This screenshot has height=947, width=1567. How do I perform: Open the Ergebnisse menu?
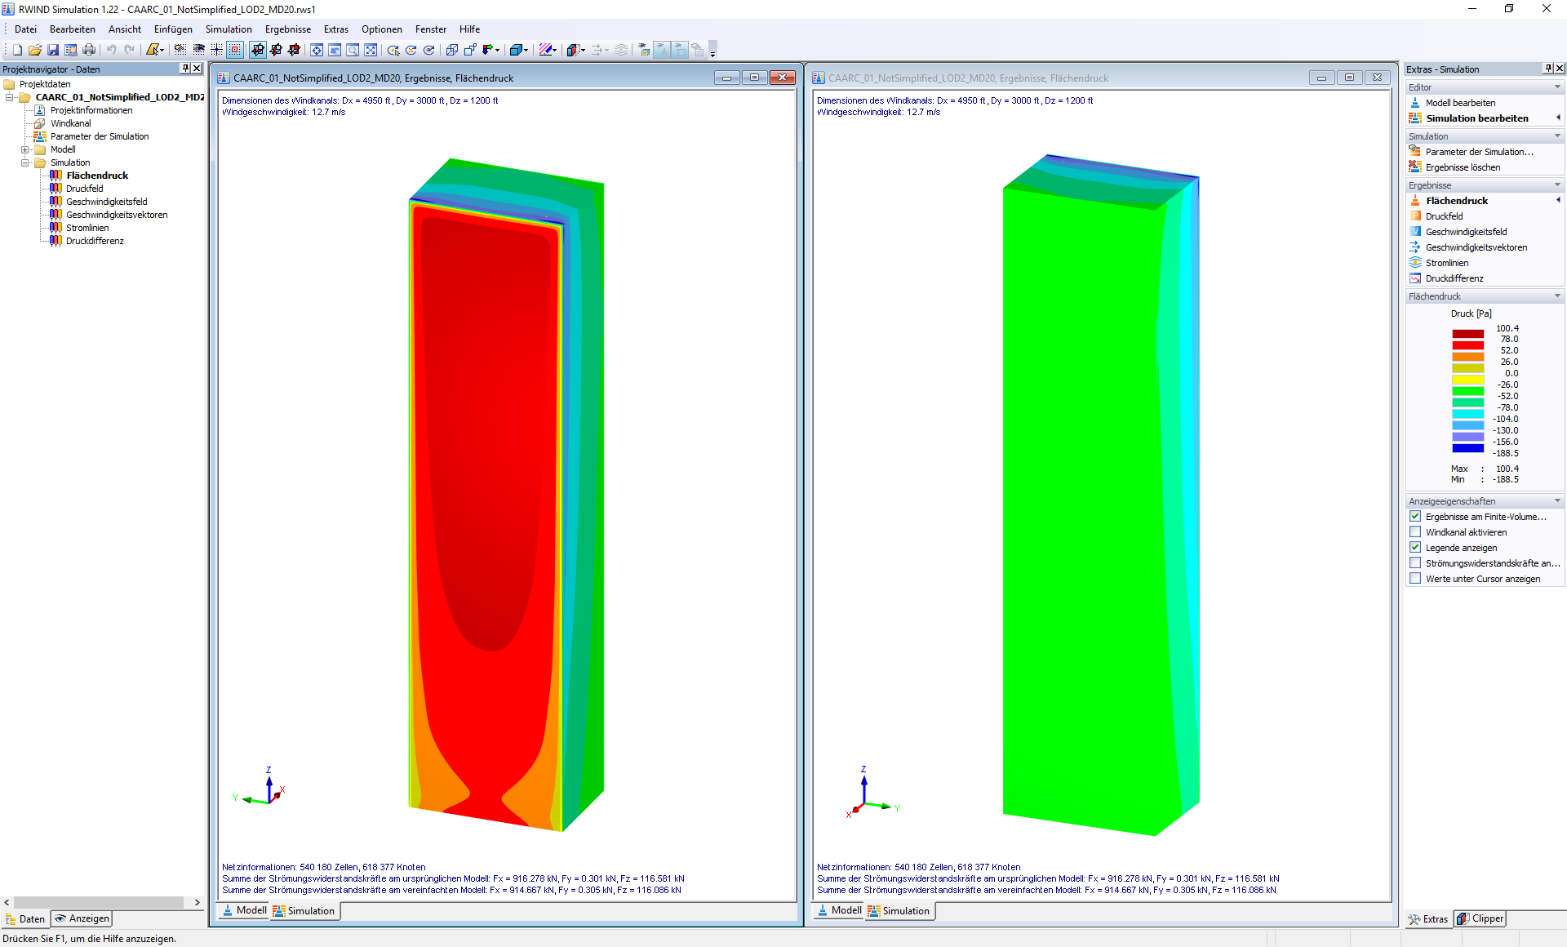pos(287,29)
